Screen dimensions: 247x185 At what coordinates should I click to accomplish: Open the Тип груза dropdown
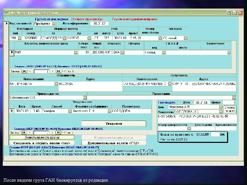pos(186,38)
